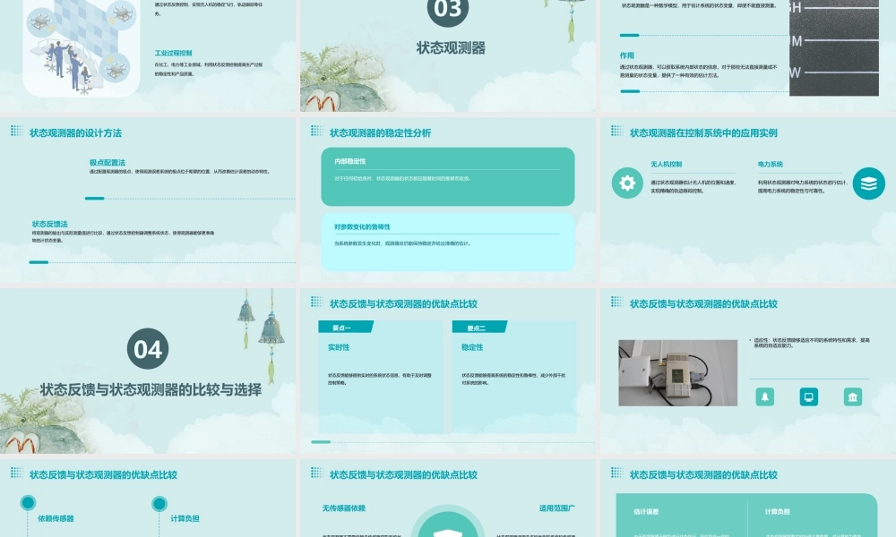Screen dimensions: 896x537
Task: Click the gear icon beside 无人机控制
Action: [627, 183]
